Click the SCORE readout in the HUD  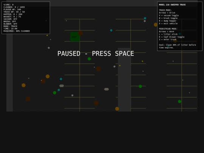pyautogui.click(x=8, y=5)
